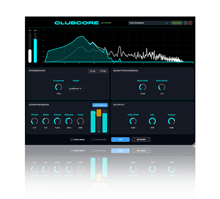Toggle the Auto Make-up button
Image resolution: width=220 pixels, height=199 pixels.
[x=100, y=105]
